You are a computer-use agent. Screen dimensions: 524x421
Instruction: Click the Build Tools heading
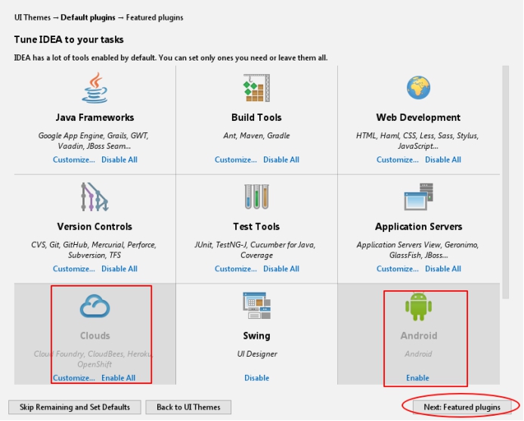(x=256, y=118)
